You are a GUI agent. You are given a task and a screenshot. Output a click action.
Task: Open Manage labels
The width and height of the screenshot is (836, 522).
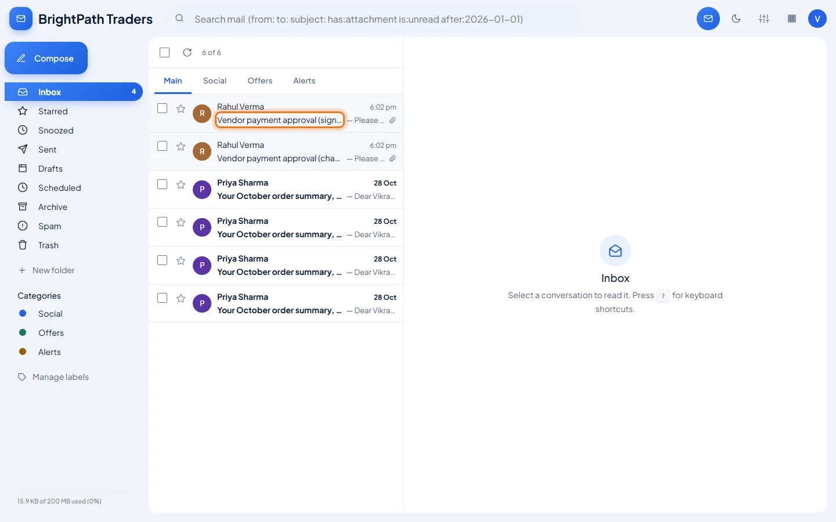(x=53, y=377)
